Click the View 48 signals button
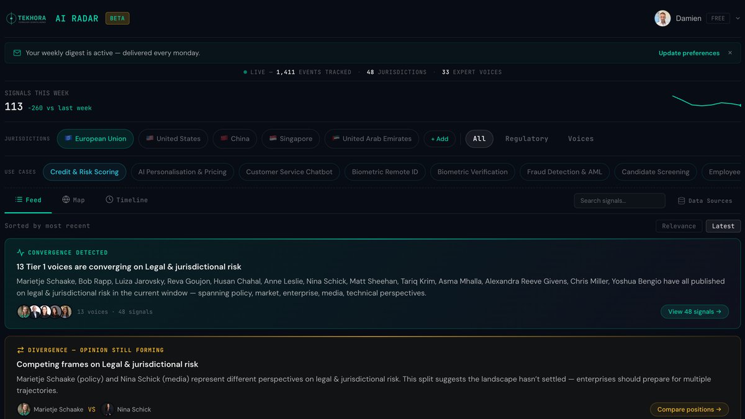The height and width of the screenshot is (419, 745). pyautogui.click(x=695, y=312)
